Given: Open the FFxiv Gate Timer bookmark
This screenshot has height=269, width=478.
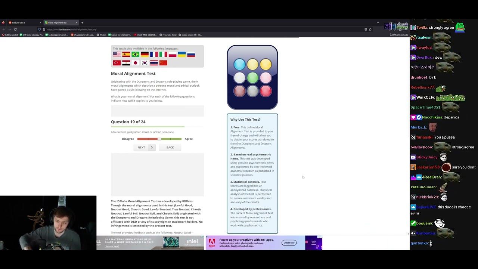Looking at the screenshot, I should pos(168,35).
